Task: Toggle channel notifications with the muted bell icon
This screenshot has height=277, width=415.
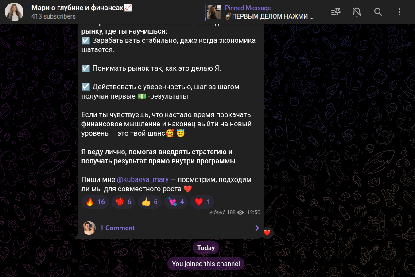Action: [357, 12]
